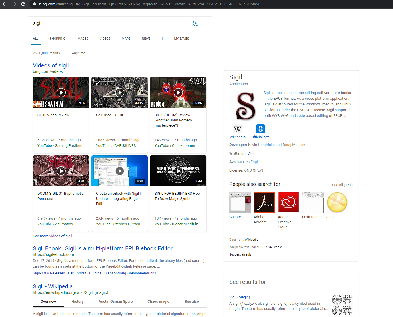Switch to the VIDEOS tab
Viewport: 393px width, 317px height.
[105, 39]
